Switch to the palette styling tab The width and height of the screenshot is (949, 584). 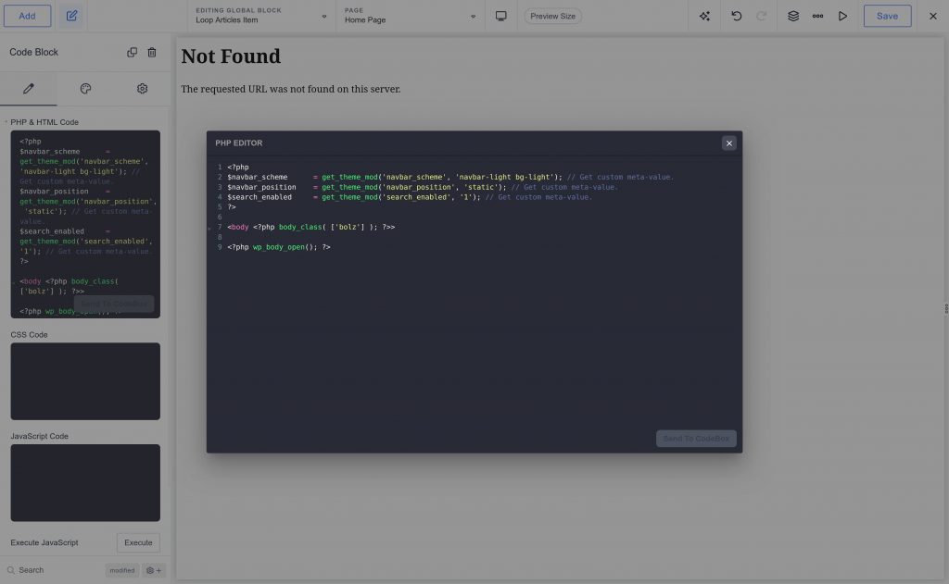pos(85,88)
